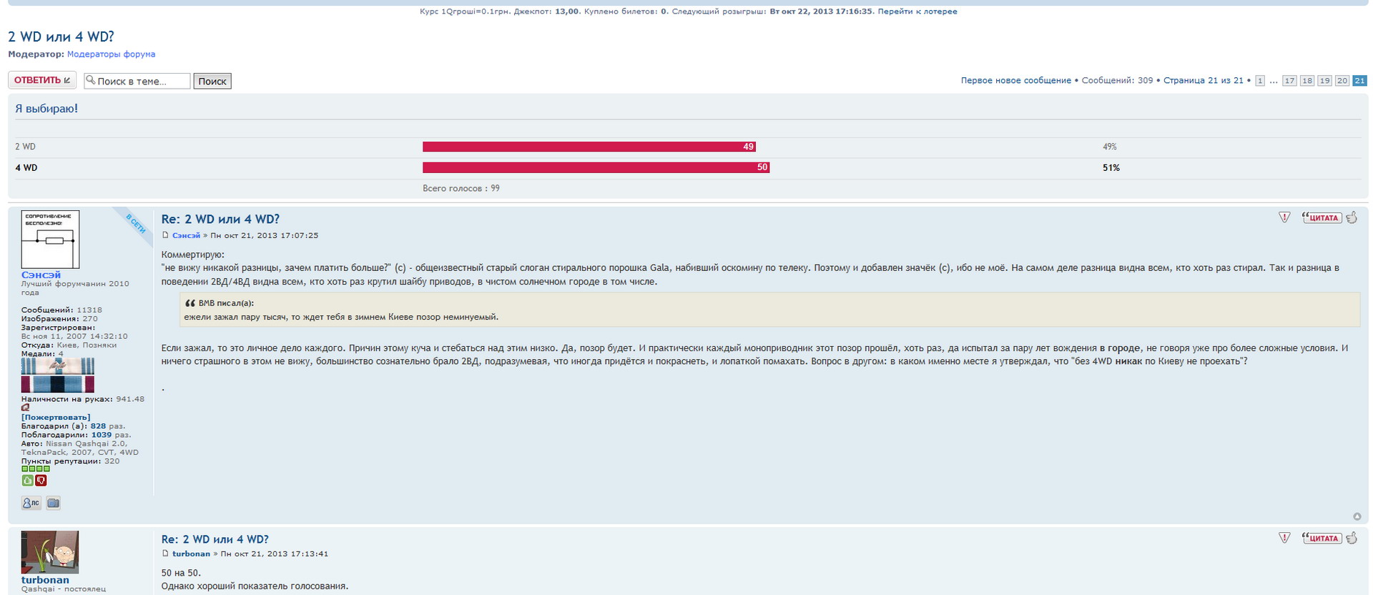Open turbonan's avatar image
1373x595 pixels.
coord(50,552)
